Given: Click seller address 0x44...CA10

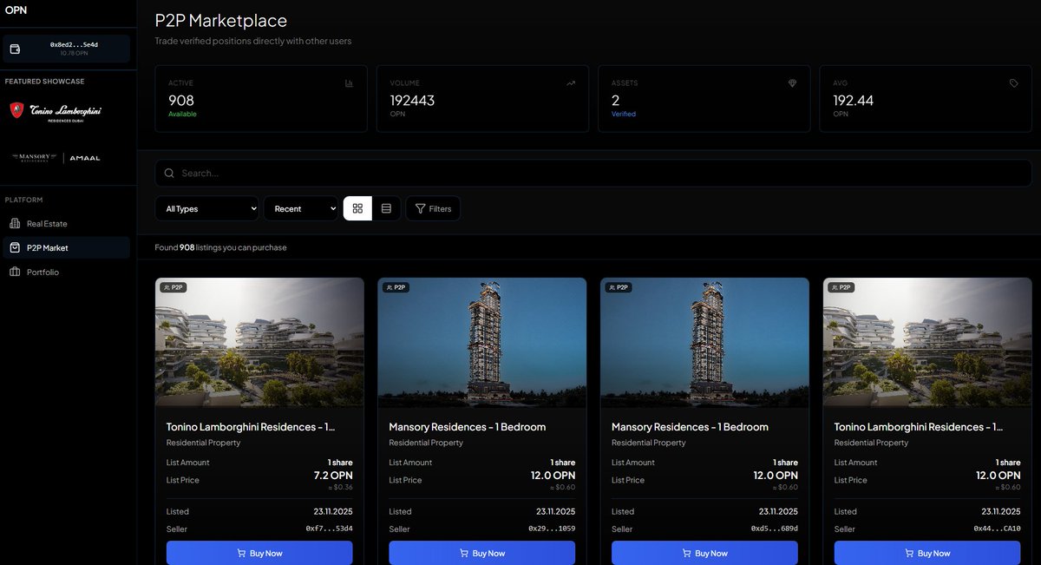Looking at the screenshot, I should point(997,529).
